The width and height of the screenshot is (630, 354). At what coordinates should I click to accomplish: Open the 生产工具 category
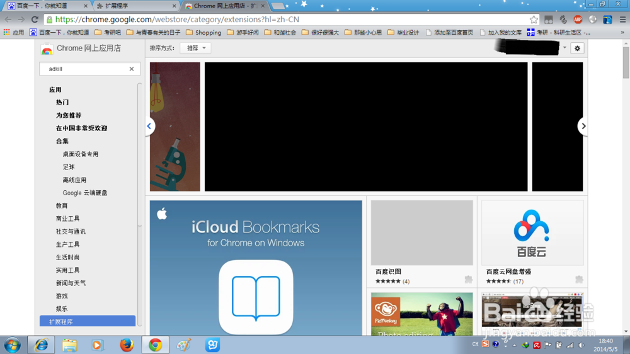[x=67, y=244]
